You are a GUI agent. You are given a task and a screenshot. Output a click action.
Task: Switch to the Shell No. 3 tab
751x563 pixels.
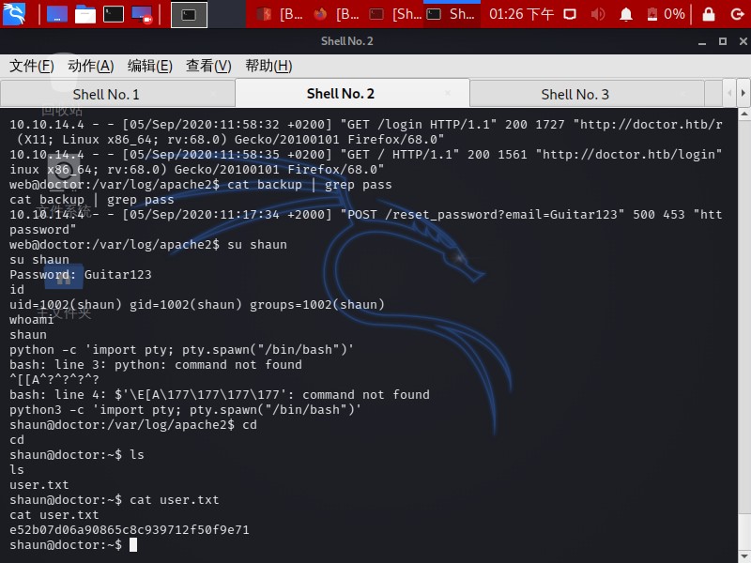(575, 95)
